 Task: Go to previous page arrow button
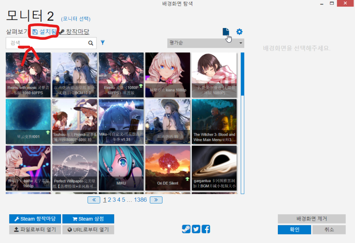tap(94, 200)
